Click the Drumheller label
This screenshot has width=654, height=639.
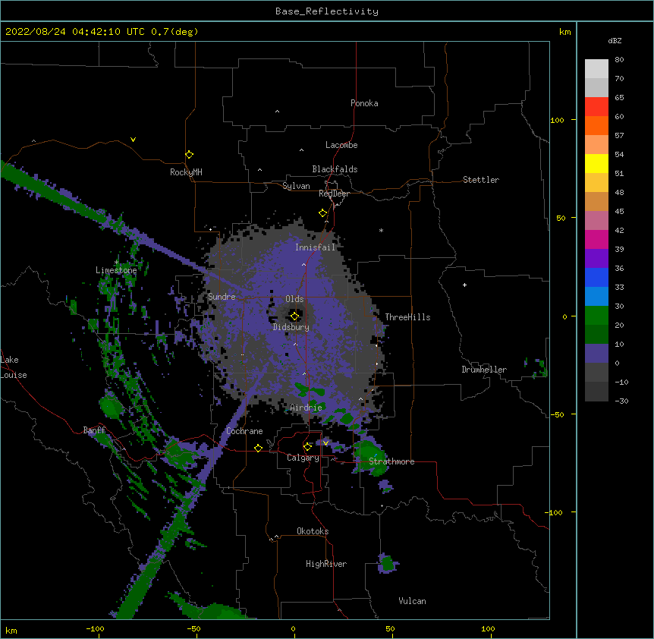coord(484,370)
